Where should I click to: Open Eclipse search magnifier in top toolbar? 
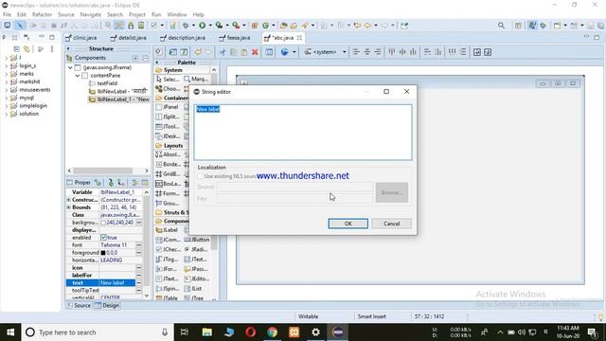(501, 26)
